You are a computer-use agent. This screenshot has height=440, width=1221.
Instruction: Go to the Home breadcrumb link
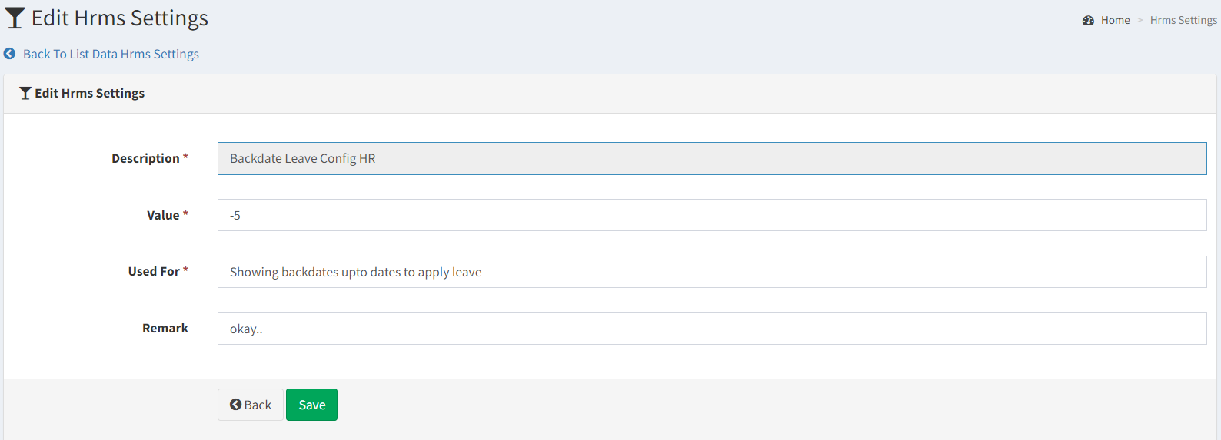click(1115, 20)
